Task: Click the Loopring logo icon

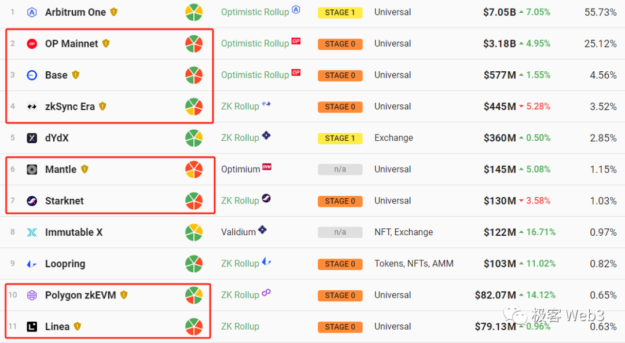Action: [x=32, y=264]
